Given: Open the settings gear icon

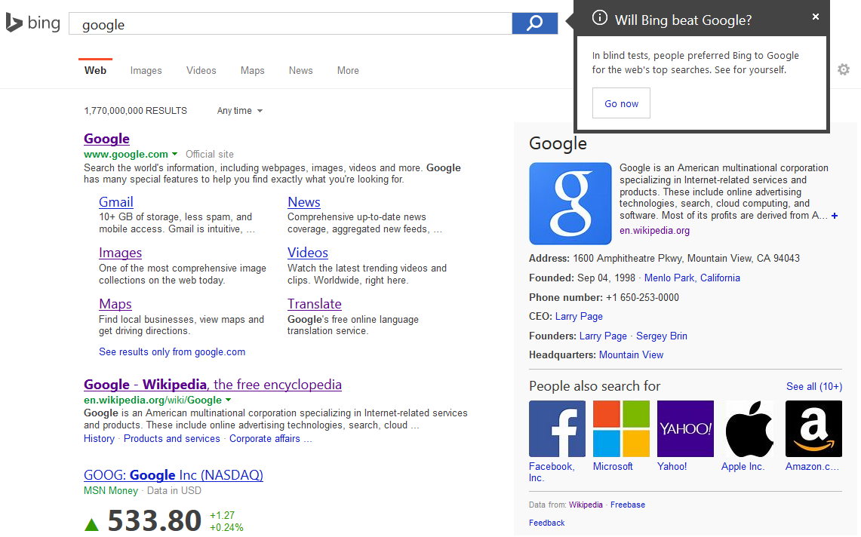Looking at the screenshot, I should [844, 69].
